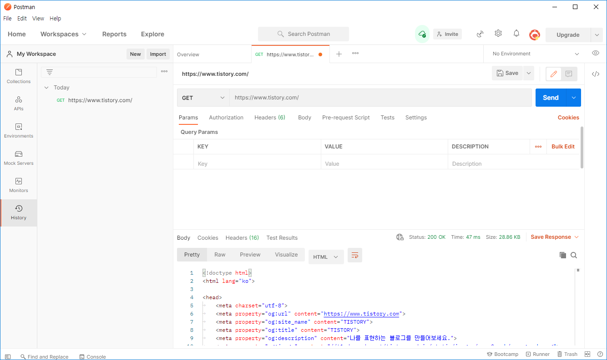This screenshot has height=360, width=607.
Task: Open query params column options dots
Action: tap(538, 147)
